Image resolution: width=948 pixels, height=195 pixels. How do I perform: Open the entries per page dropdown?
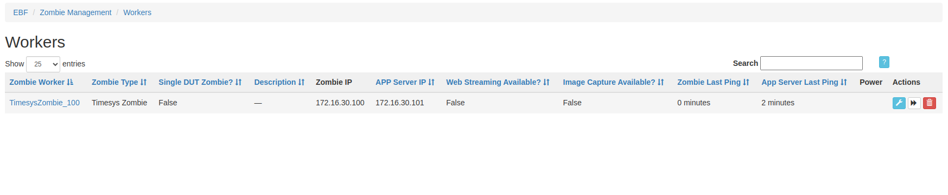(x=43, y=64)
